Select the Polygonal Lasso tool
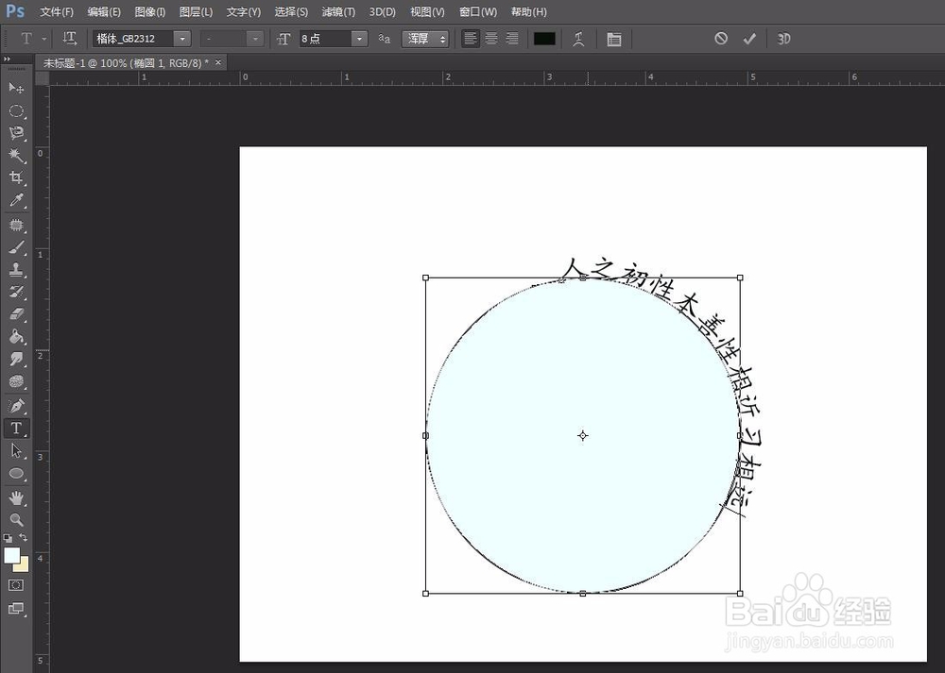The height and width of the screenshot is (673, 945). [x=16, y=133]
